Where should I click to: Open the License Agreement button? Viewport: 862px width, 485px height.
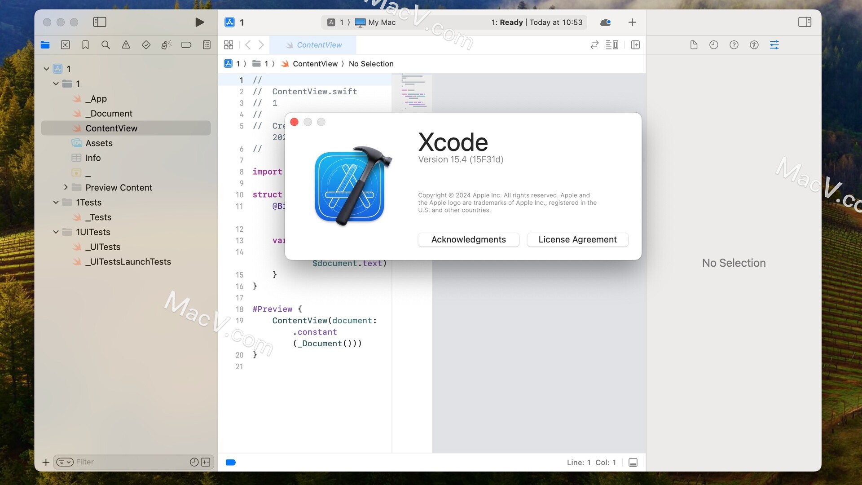tap(577, 239)
